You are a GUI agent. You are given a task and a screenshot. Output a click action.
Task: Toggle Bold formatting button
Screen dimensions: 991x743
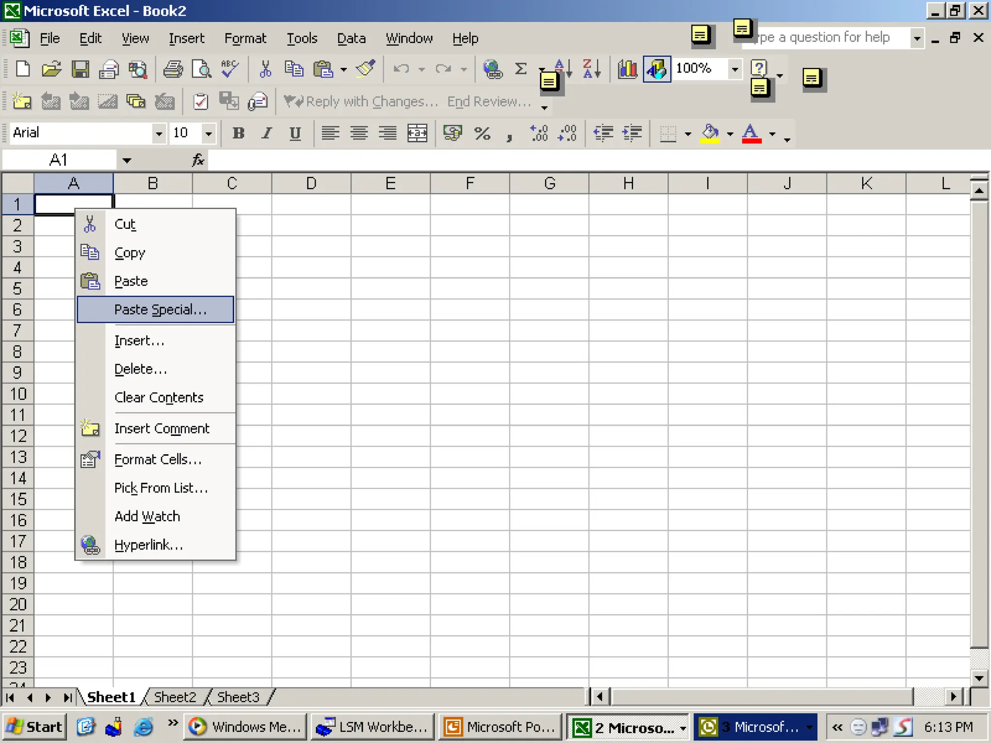238,133
